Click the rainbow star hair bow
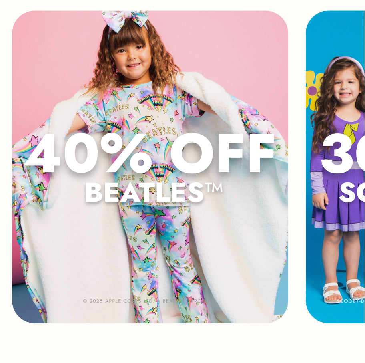This screenshot has height=363, width=365. (x=126, y=20)
